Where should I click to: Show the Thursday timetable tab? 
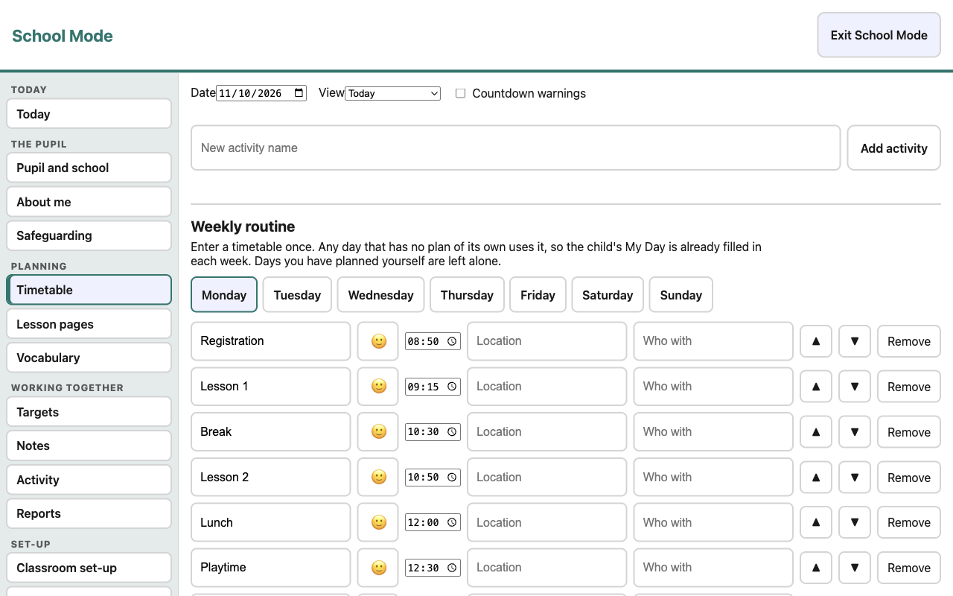(467, 295)
